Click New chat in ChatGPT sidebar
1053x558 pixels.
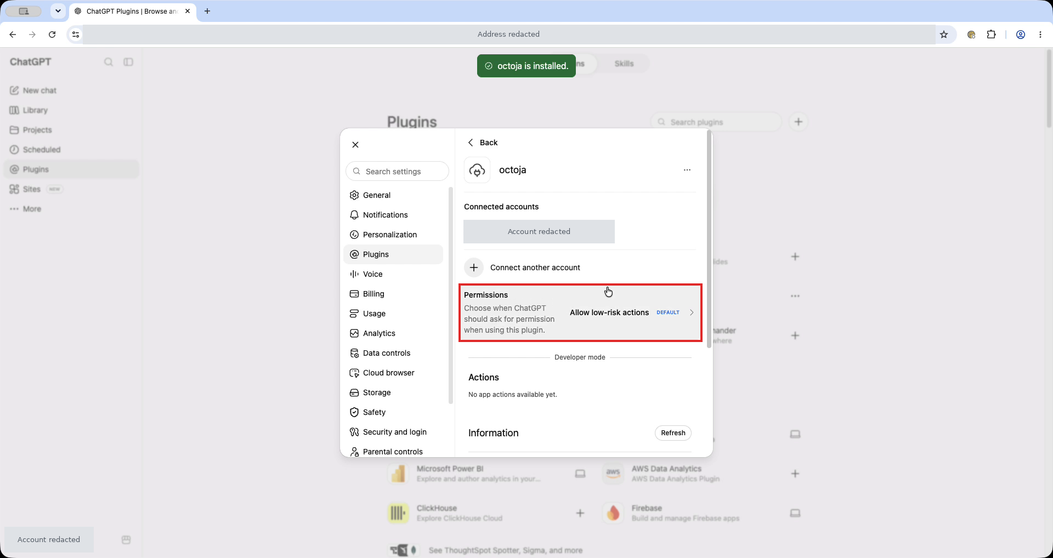coord(71,90)
